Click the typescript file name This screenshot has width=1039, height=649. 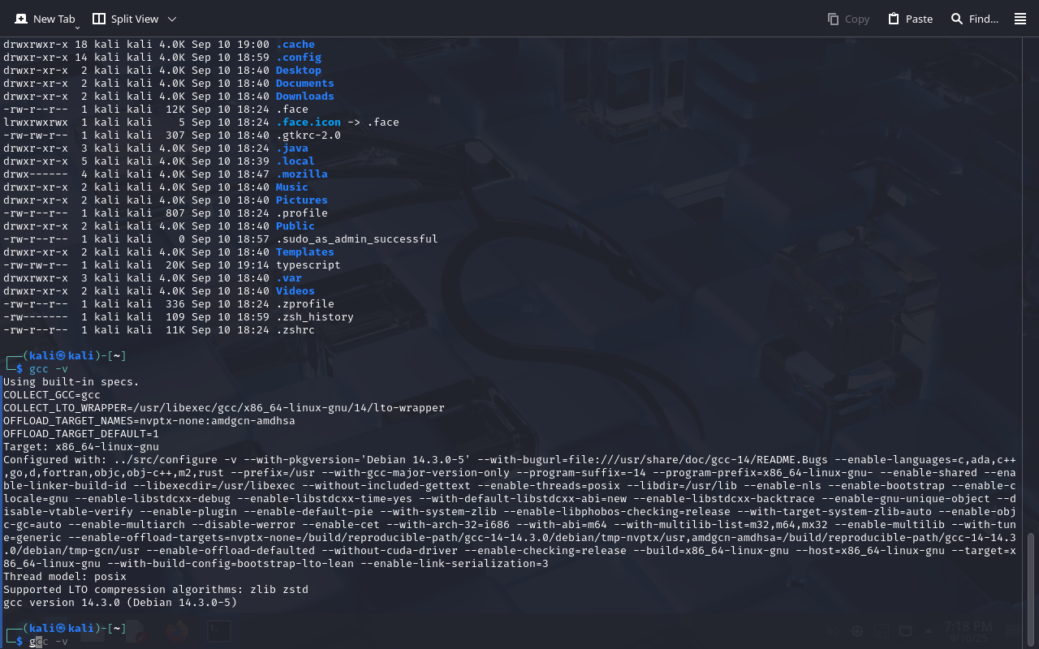[308, 265]
